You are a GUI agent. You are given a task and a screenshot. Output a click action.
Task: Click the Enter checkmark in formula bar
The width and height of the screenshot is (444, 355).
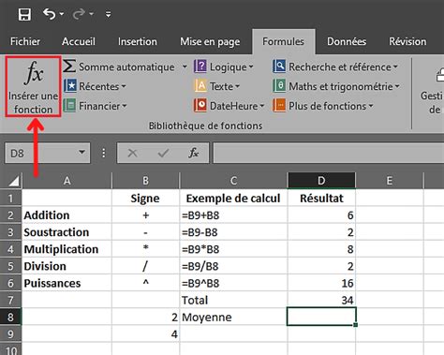click(163, 153)
